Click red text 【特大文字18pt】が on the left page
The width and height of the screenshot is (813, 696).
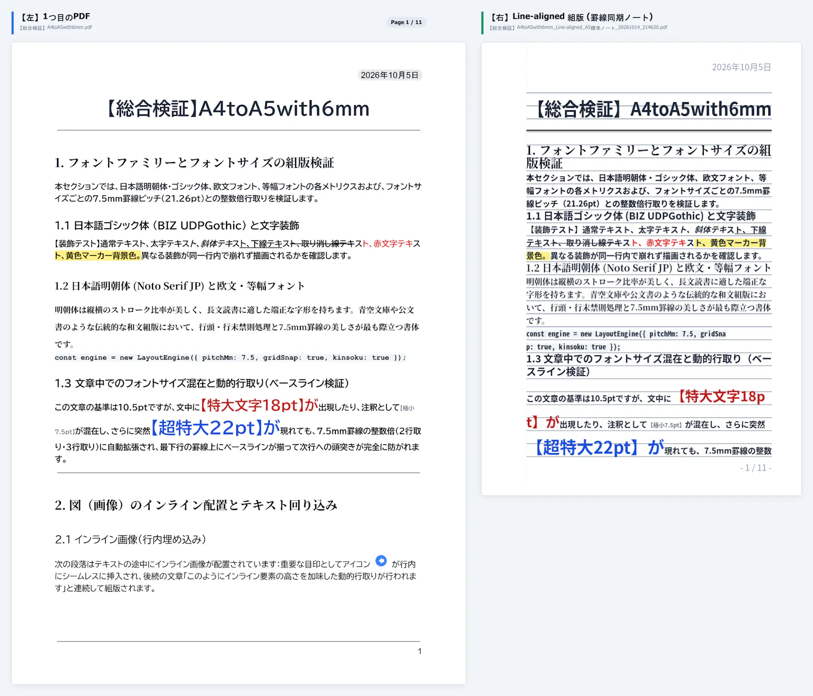(x=259, y=405)
